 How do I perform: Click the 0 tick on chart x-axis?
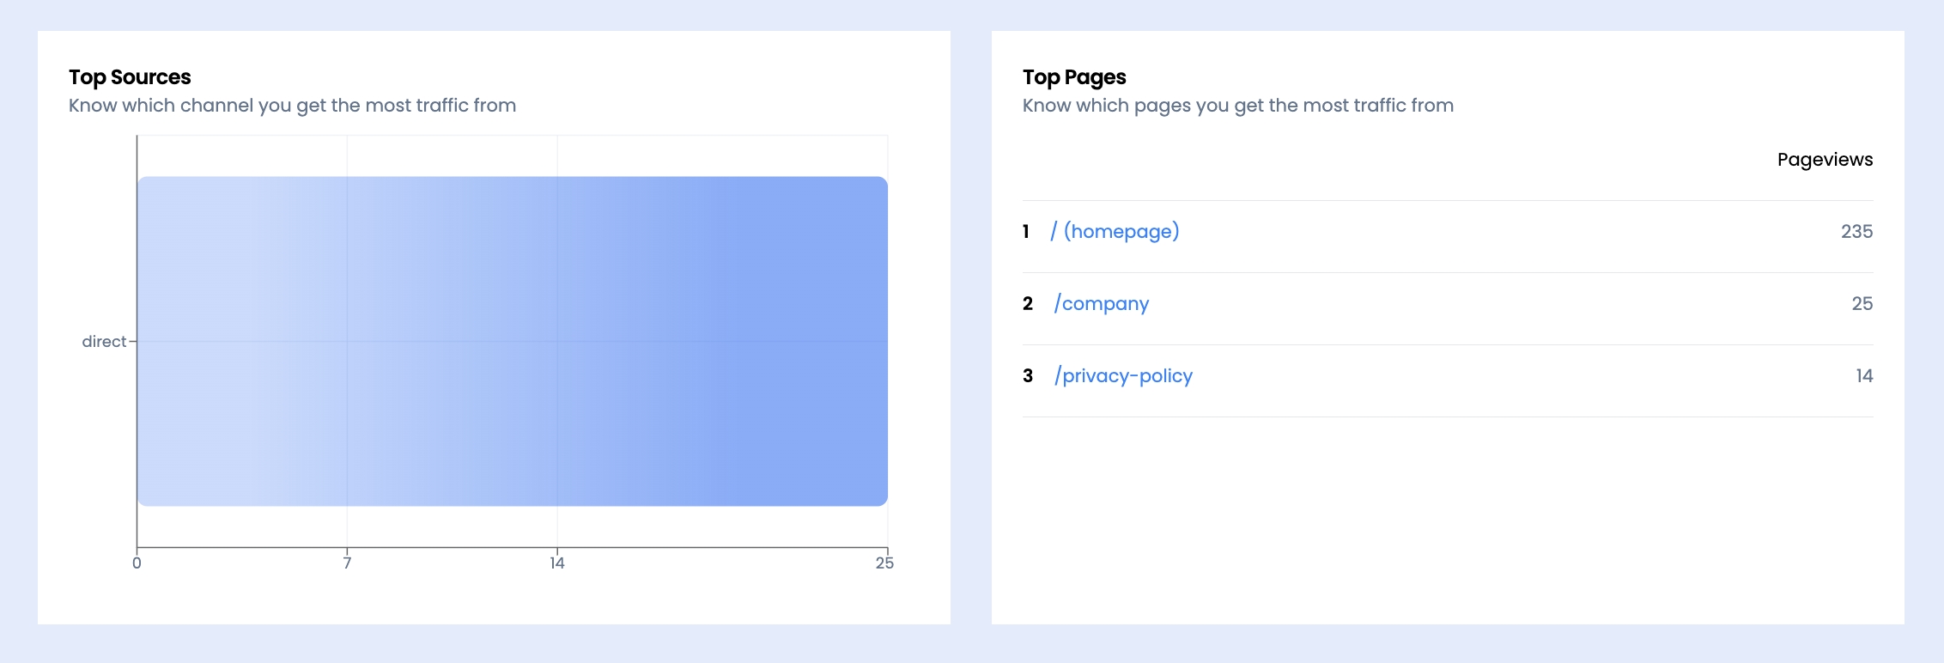click(x=137, y=563)
